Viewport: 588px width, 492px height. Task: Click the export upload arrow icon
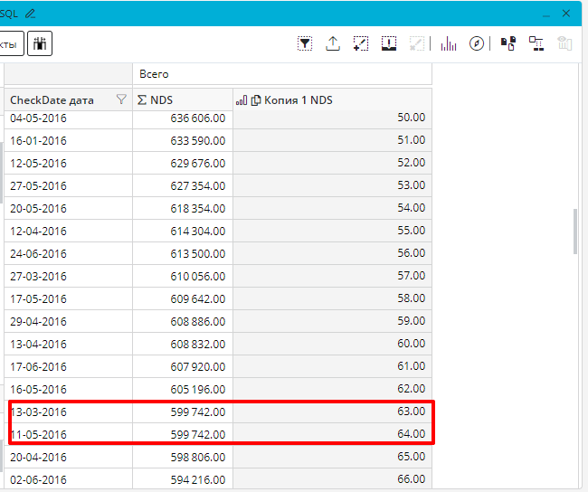point(333,43)
